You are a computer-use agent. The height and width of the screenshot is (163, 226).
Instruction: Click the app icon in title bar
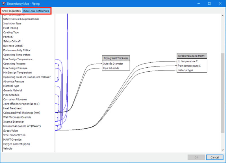(x=3, y=3)
